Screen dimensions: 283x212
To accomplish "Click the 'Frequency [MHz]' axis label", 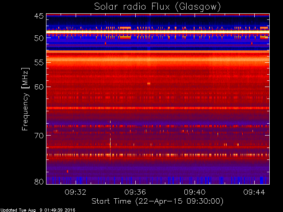I will [x=25, y=99].
